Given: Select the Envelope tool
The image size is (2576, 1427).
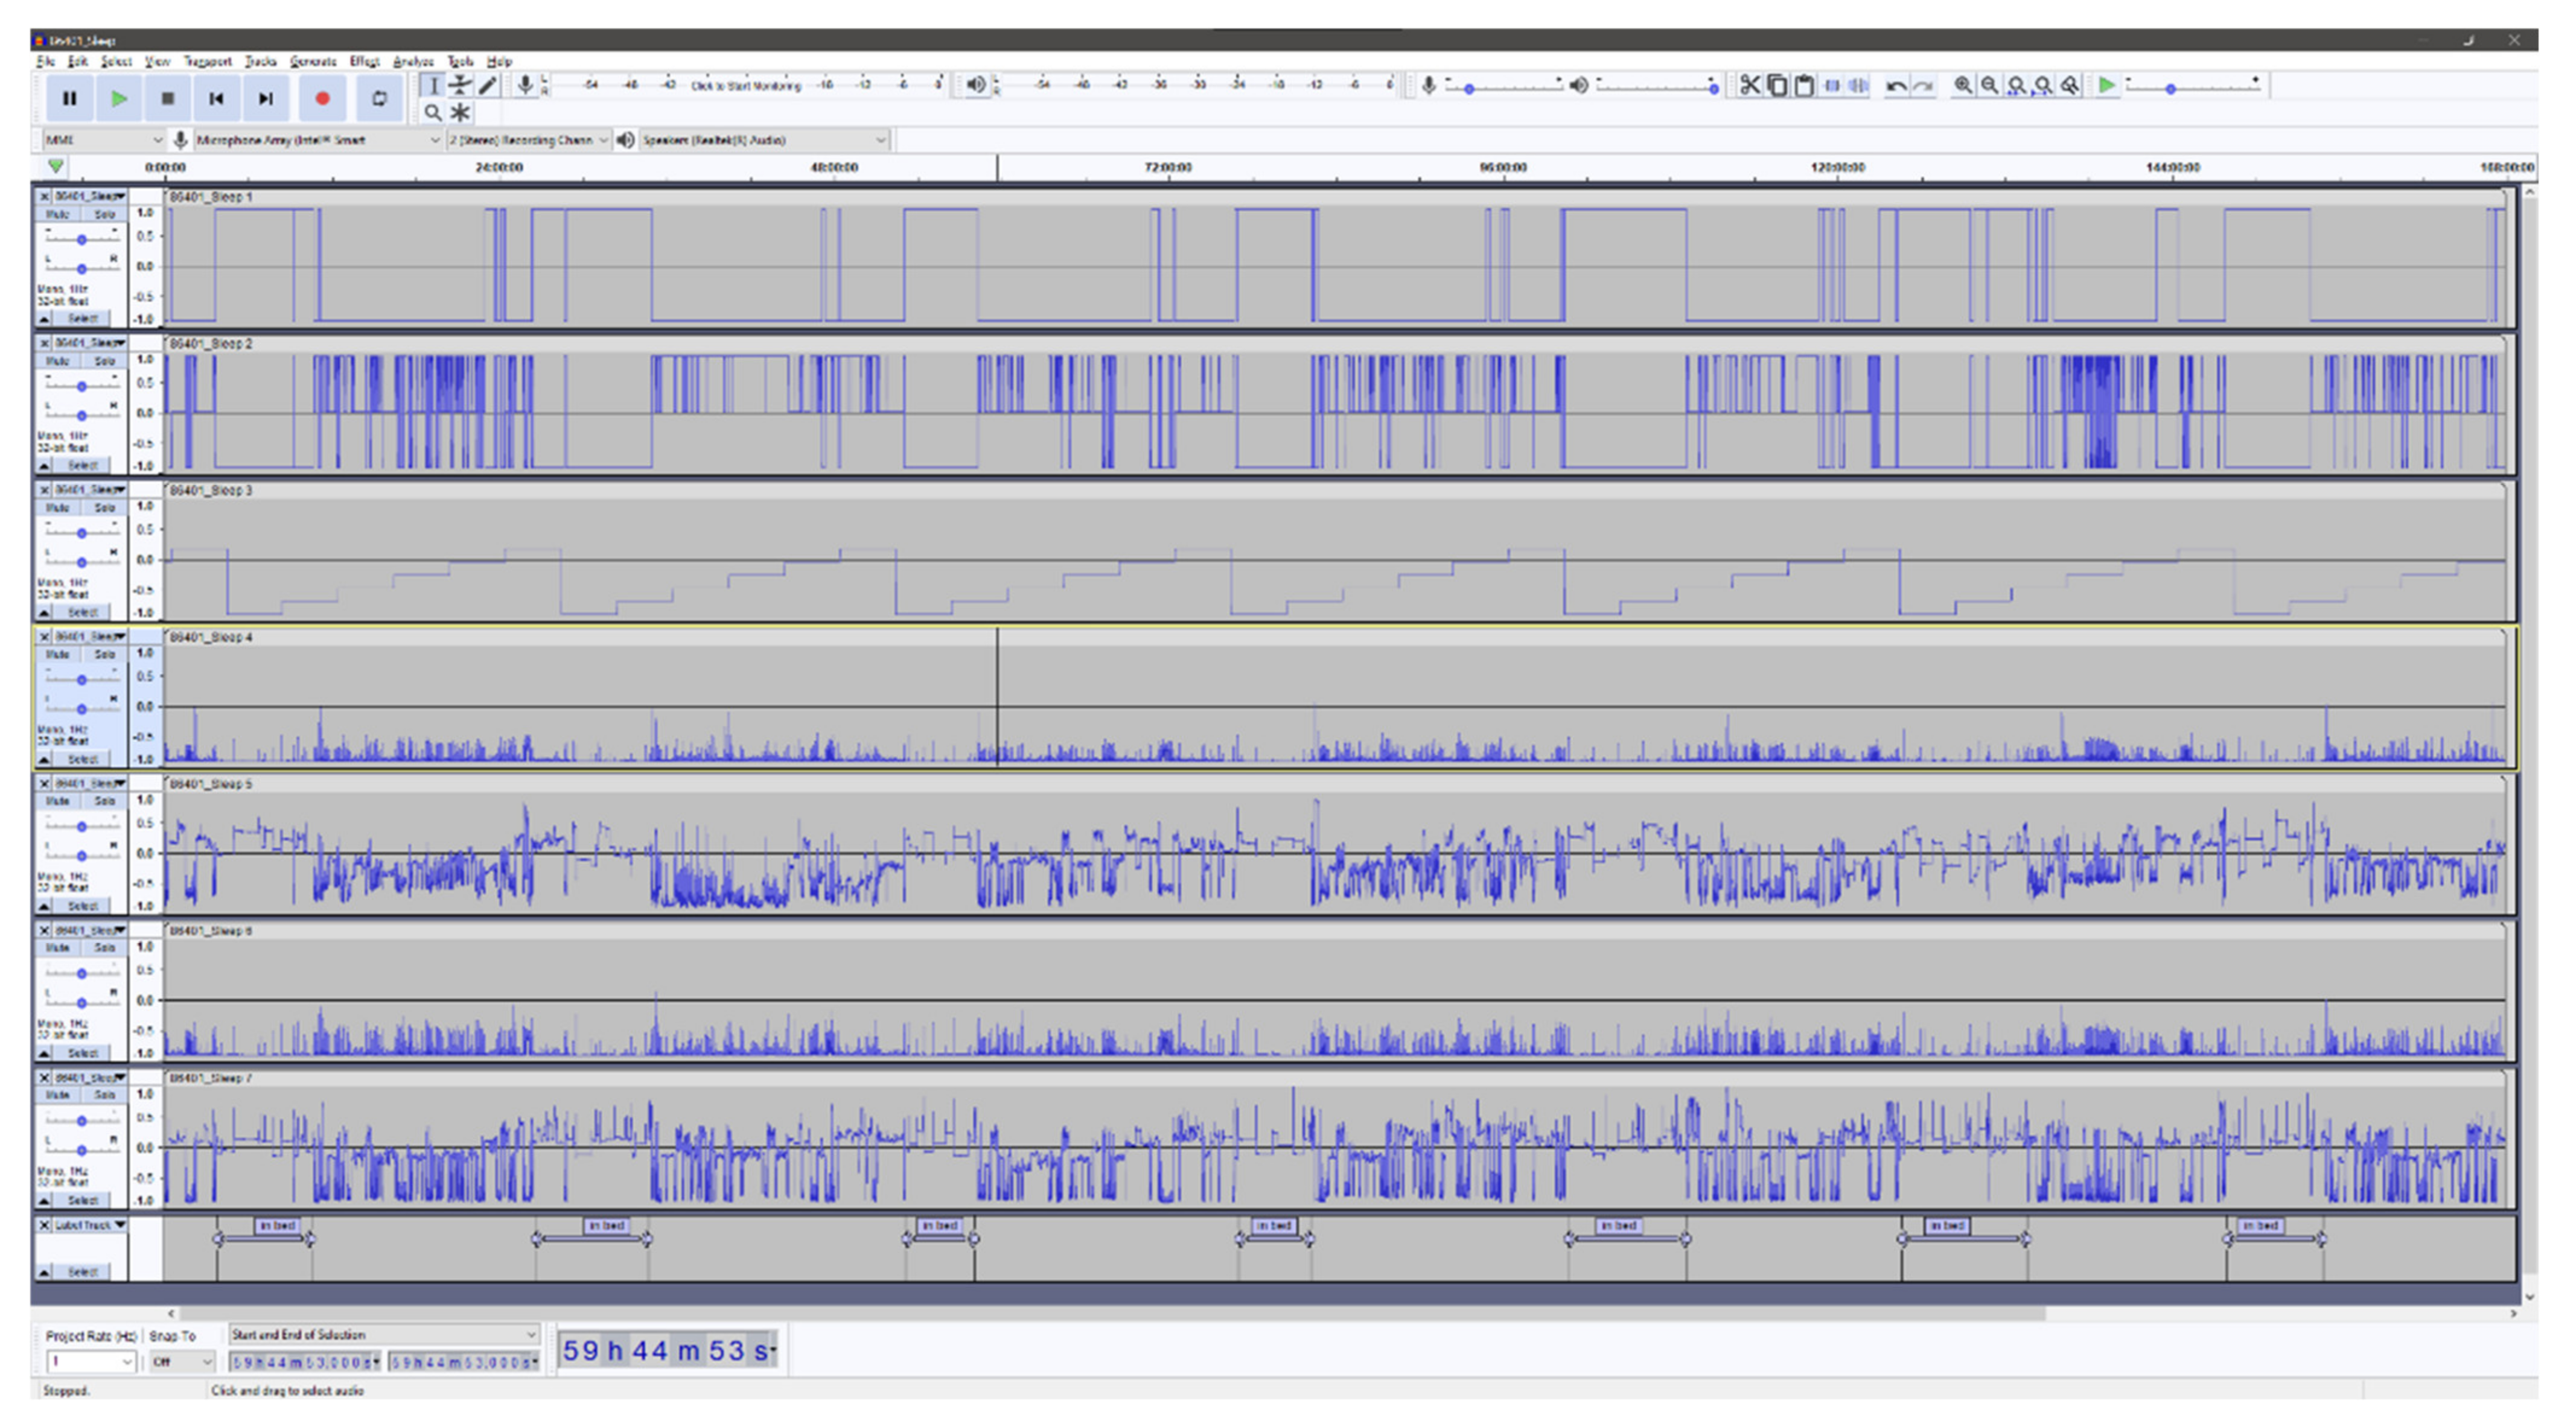Looking at the screenshot, I should point(460,86).
